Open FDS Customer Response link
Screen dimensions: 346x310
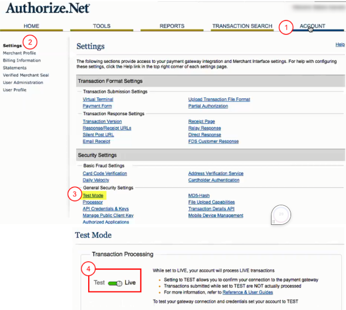pyautogui.click(x=213, y=141)
